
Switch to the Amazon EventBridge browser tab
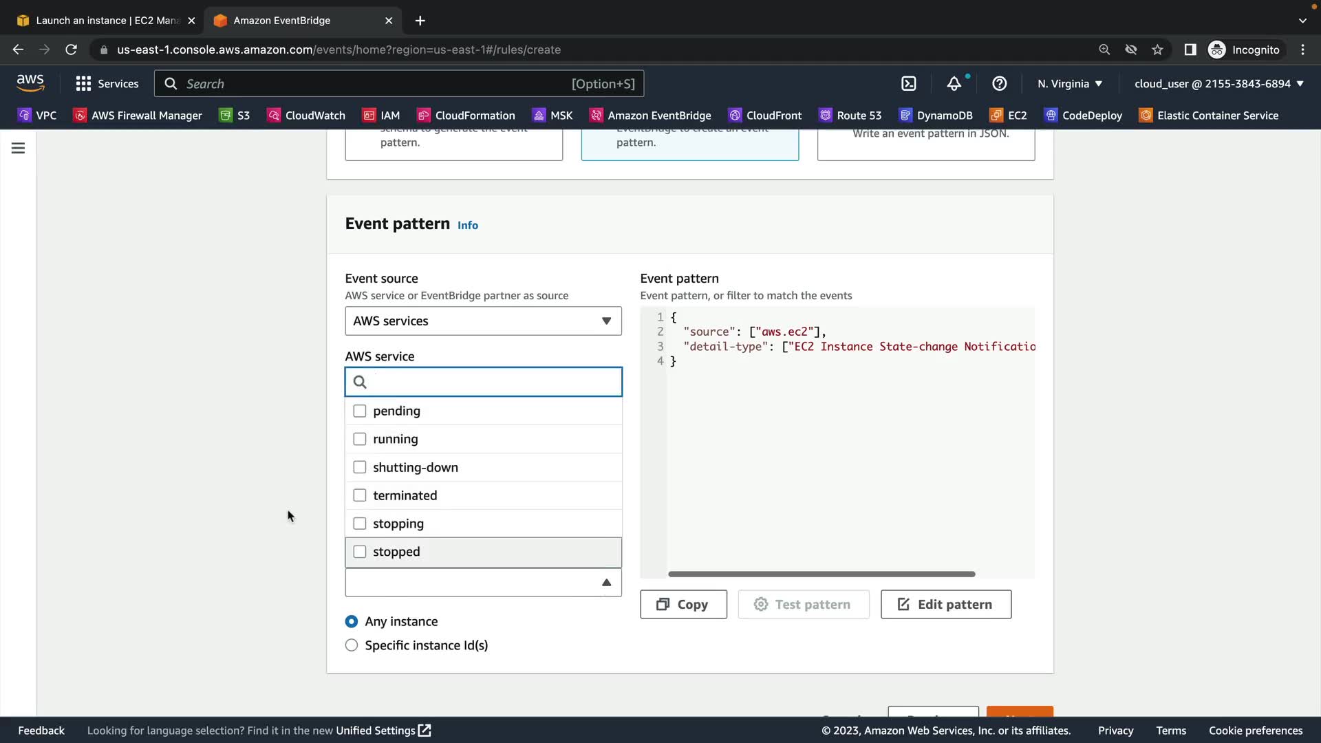(x=282, y=21)
